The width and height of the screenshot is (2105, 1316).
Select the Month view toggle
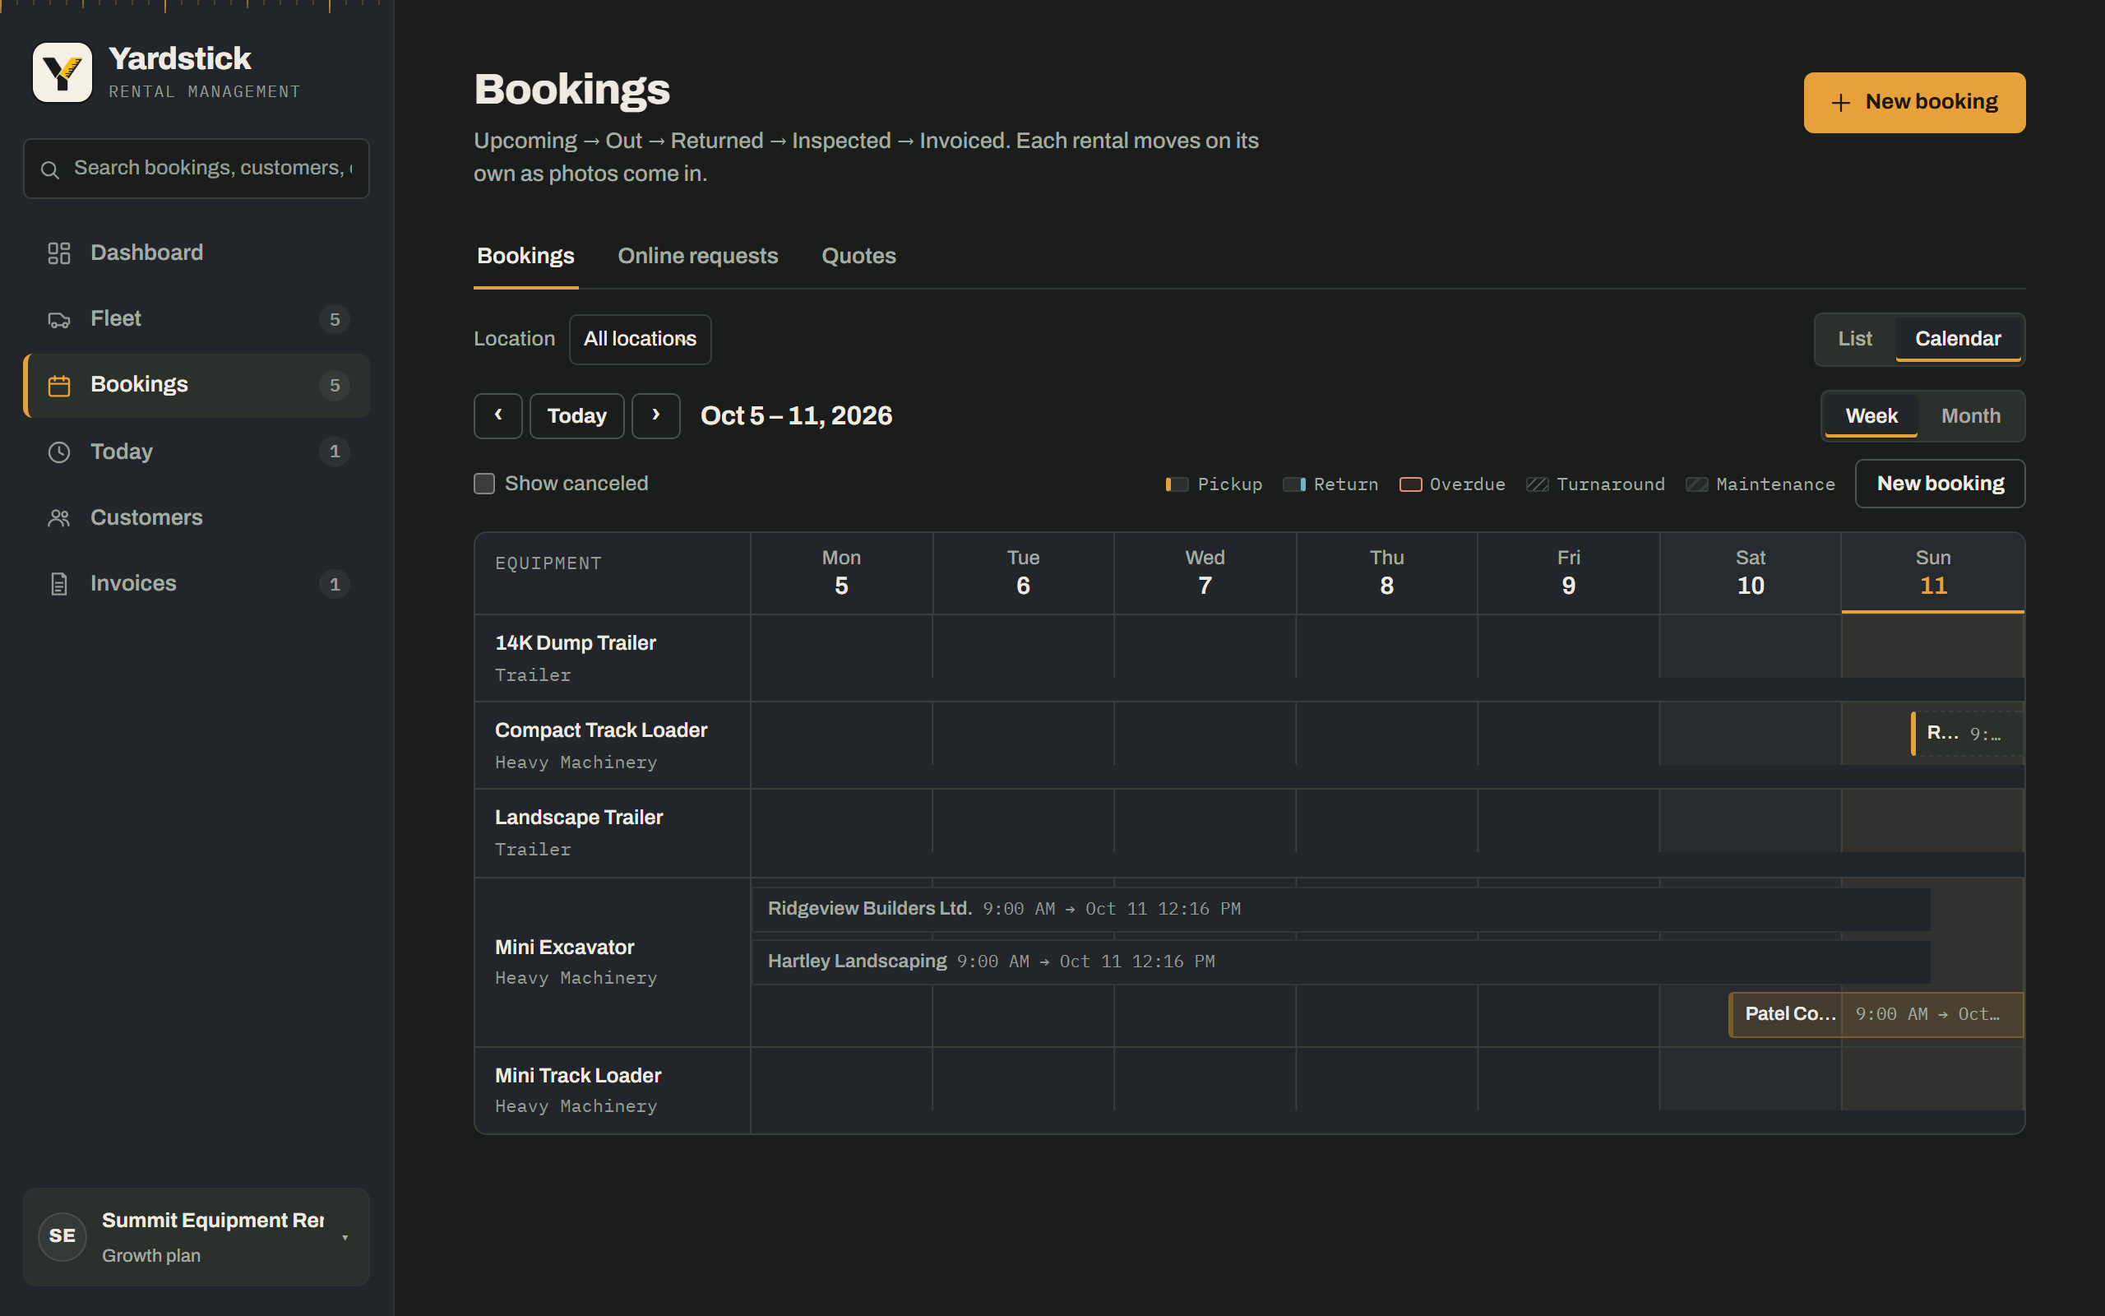click(x=1970, y=416)
